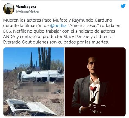The width and height of the screenshot is (129, 118).
Task: Click the tall cactus in left photo
Action: pyautogui.click(x=44, y=59)
